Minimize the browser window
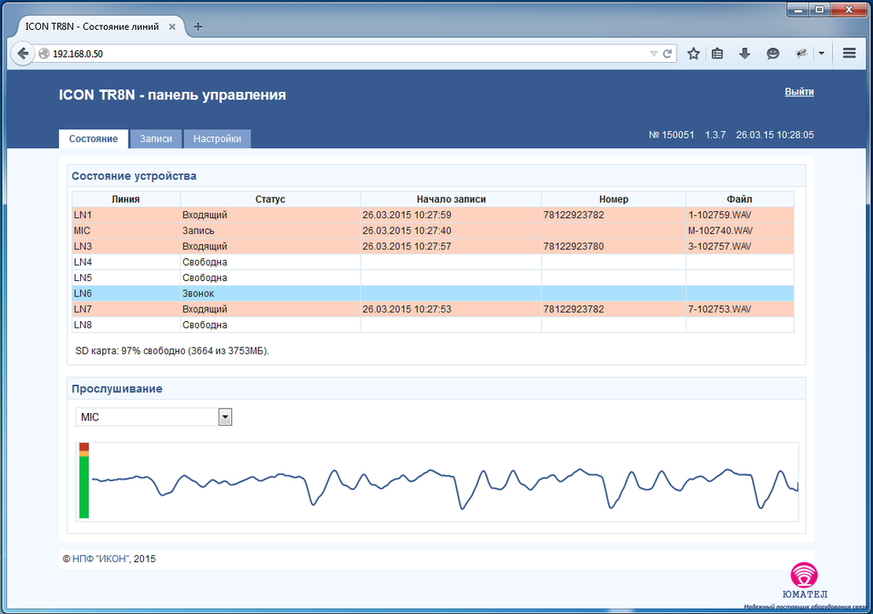 [x=798, y=9]
